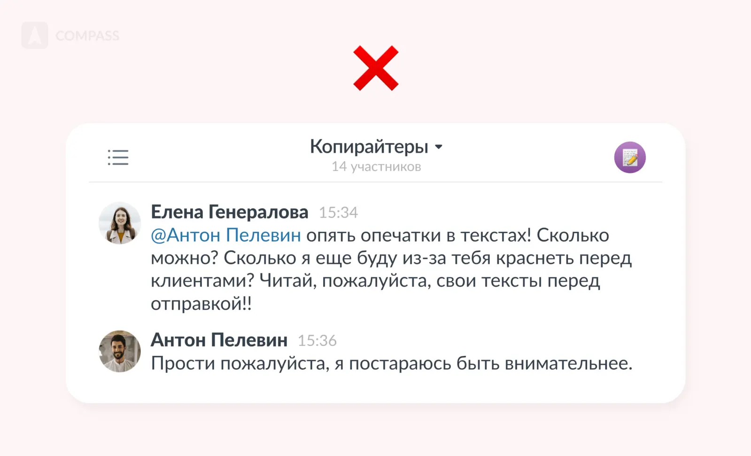
Task: Click the @Антон Пелевин mention
Action: pyautogui.click(x=225, y=235)
